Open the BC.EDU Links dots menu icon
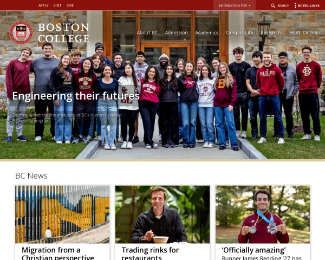 (x=295, y=5)
